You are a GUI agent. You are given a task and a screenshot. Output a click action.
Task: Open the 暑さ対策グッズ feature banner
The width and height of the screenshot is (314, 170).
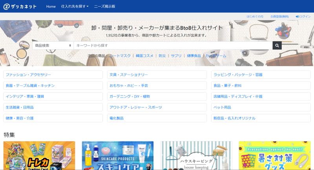coord(275,156)
